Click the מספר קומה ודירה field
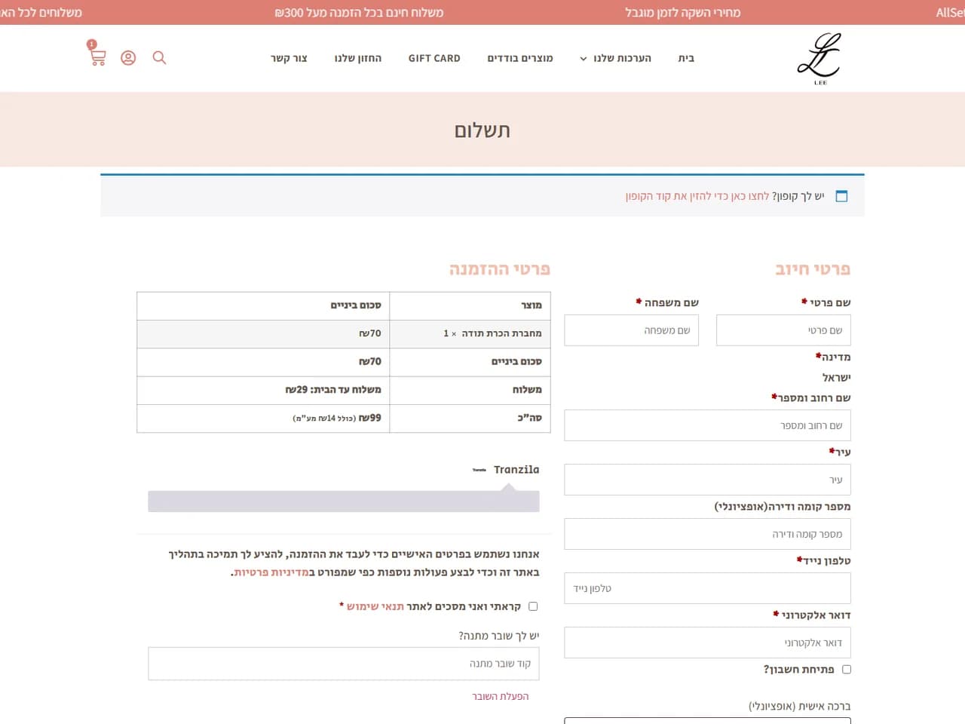 708,534
